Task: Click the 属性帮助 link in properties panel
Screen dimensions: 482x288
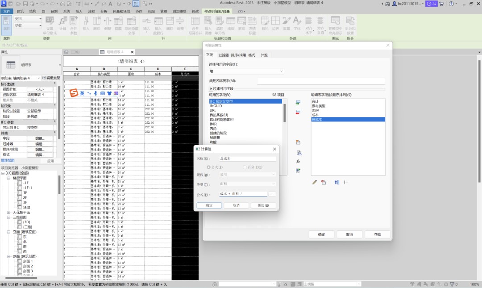Action: (x=8, y=161)
